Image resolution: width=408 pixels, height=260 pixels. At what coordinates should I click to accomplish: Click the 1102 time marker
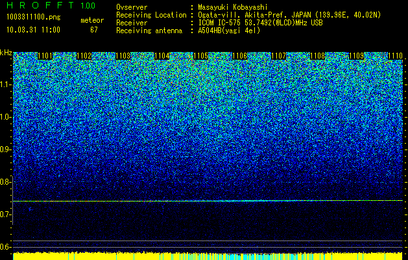click(x=84, y=56)
